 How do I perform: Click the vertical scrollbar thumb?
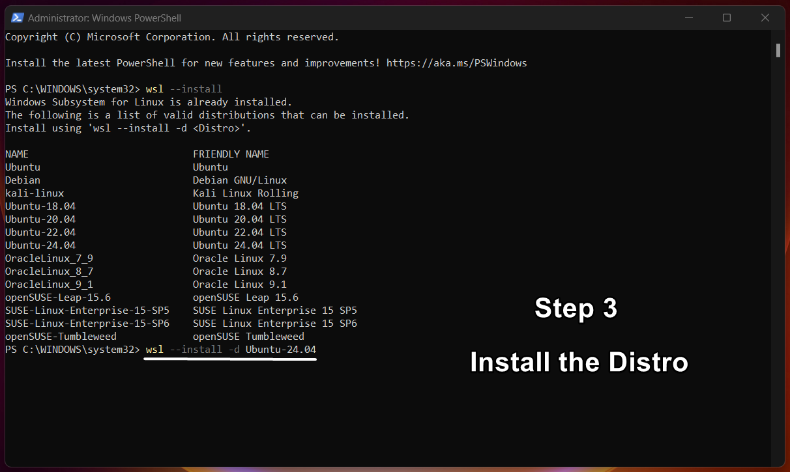coord(778,50)
